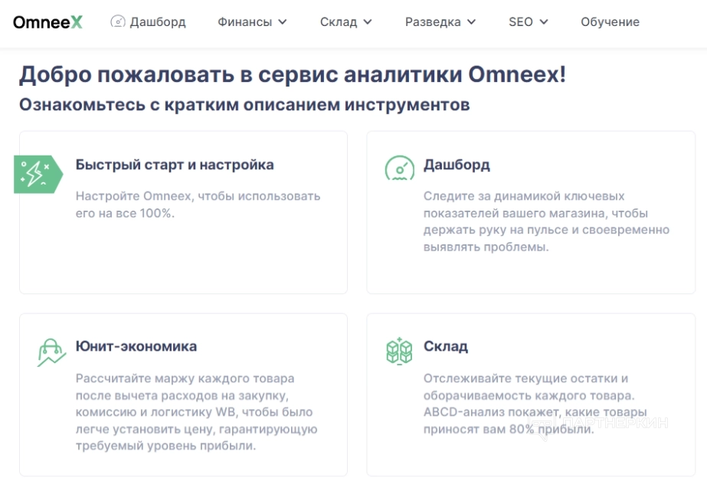Open the Склад navigation menu
The height and width of the screenshot is (481, 707).
[x=345, y=21]
